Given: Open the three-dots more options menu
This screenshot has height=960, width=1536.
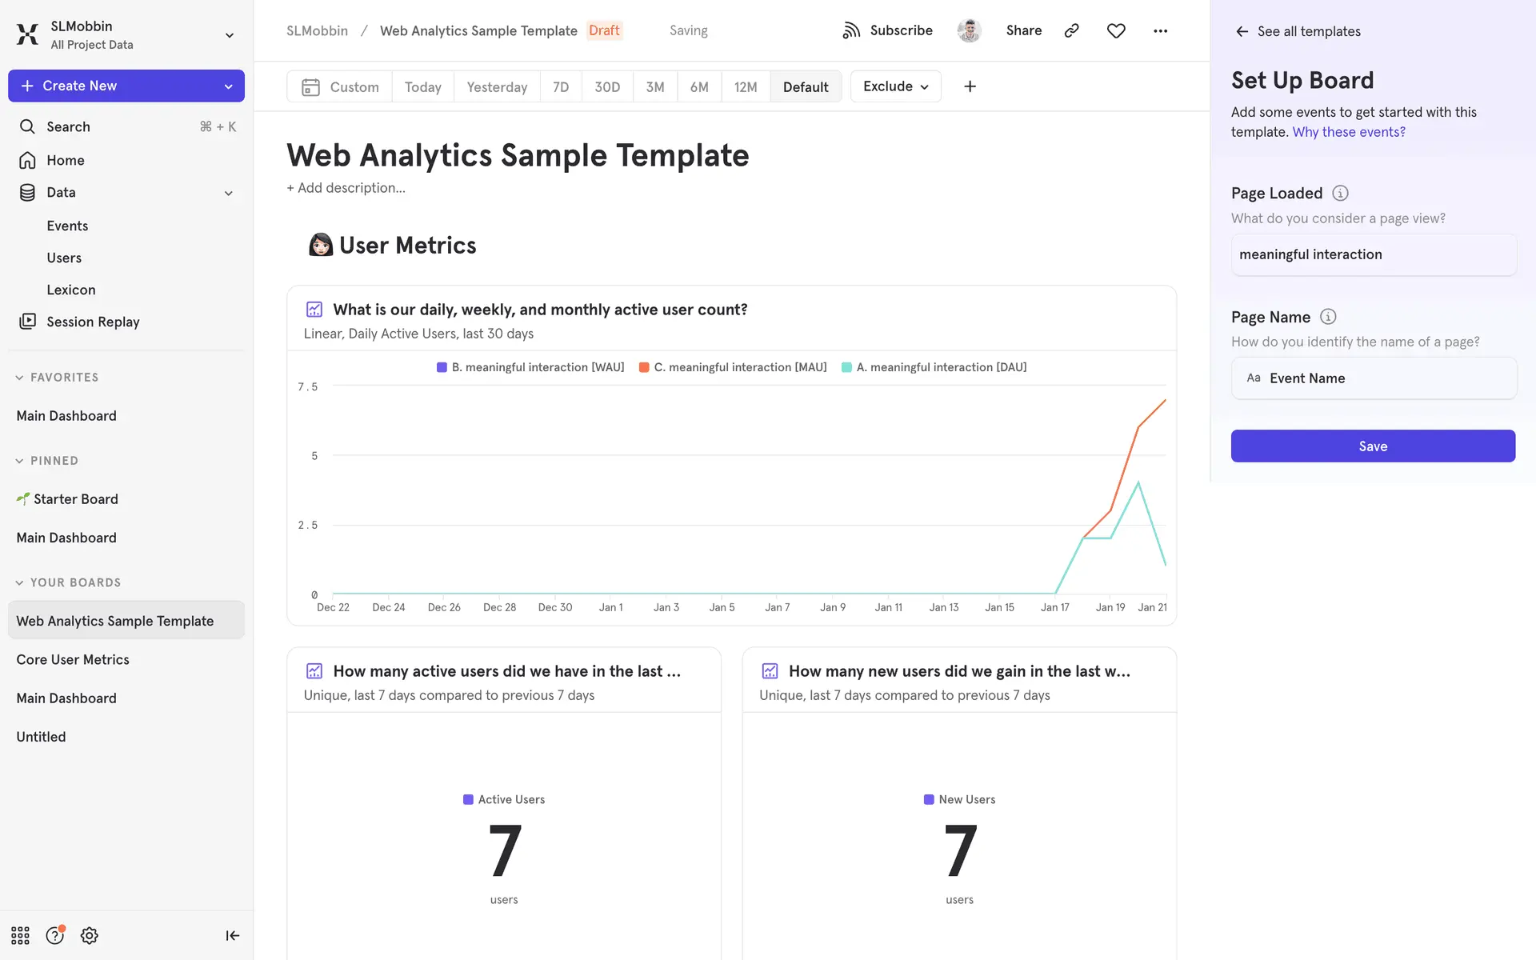Looking at the screenshot, I should pyautogui.click(x=1160, y=30).
